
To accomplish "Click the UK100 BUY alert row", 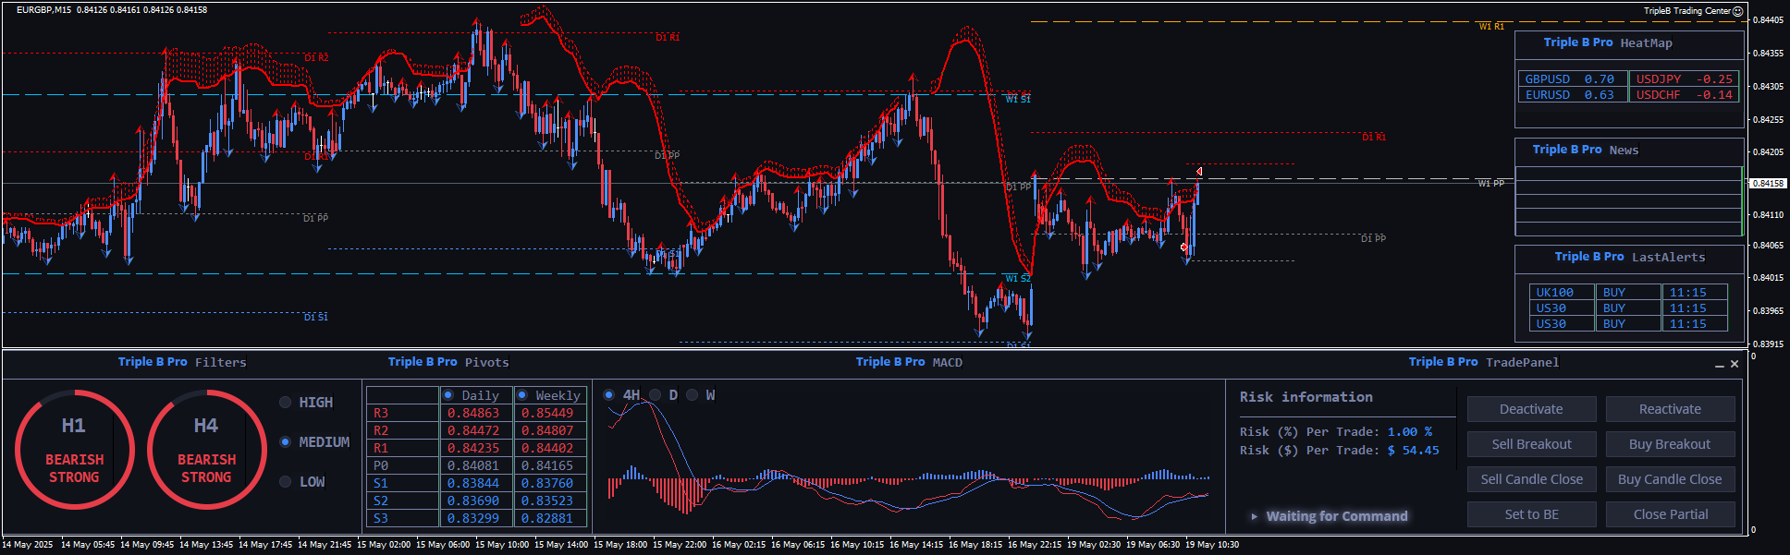I will pyautogui.click(x=1627, y=293).
